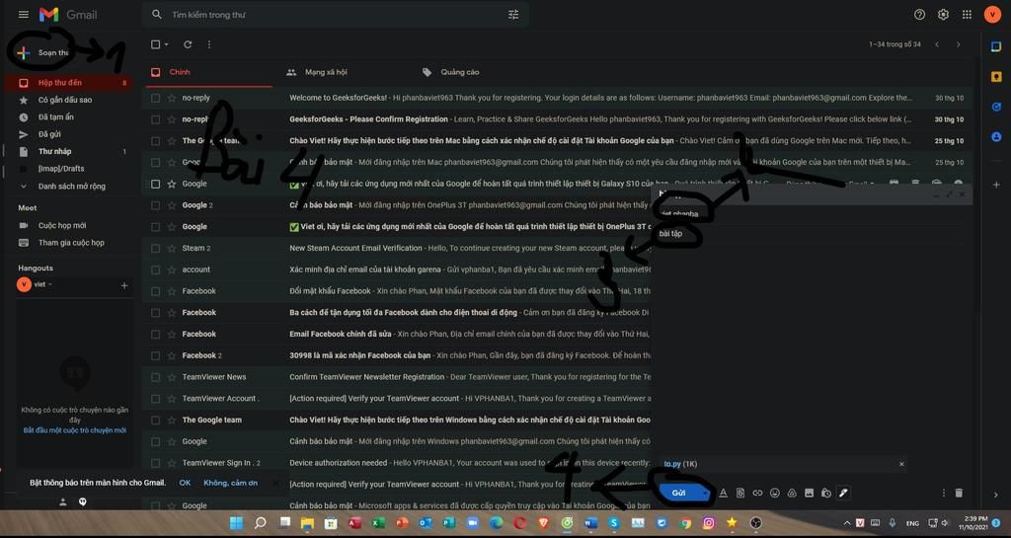Switch to the Chính inbox tab
The width and height of the screenshot is (1011, 538).
coord(207,72)
